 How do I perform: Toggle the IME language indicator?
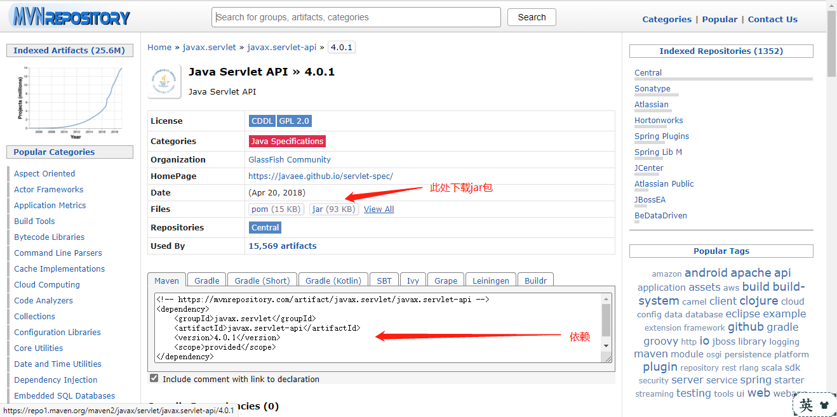click(807, 405)
